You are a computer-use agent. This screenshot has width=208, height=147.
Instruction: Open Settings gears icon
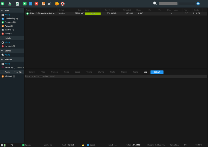click(x=49, y=4)
